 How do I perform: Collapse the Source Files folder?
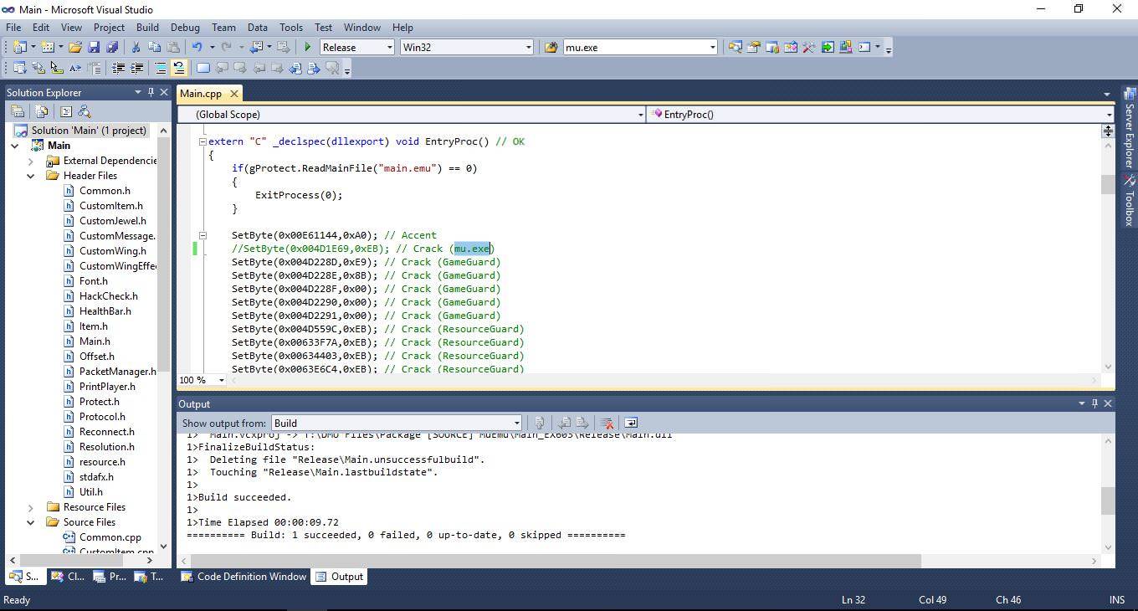coord(31,522)
